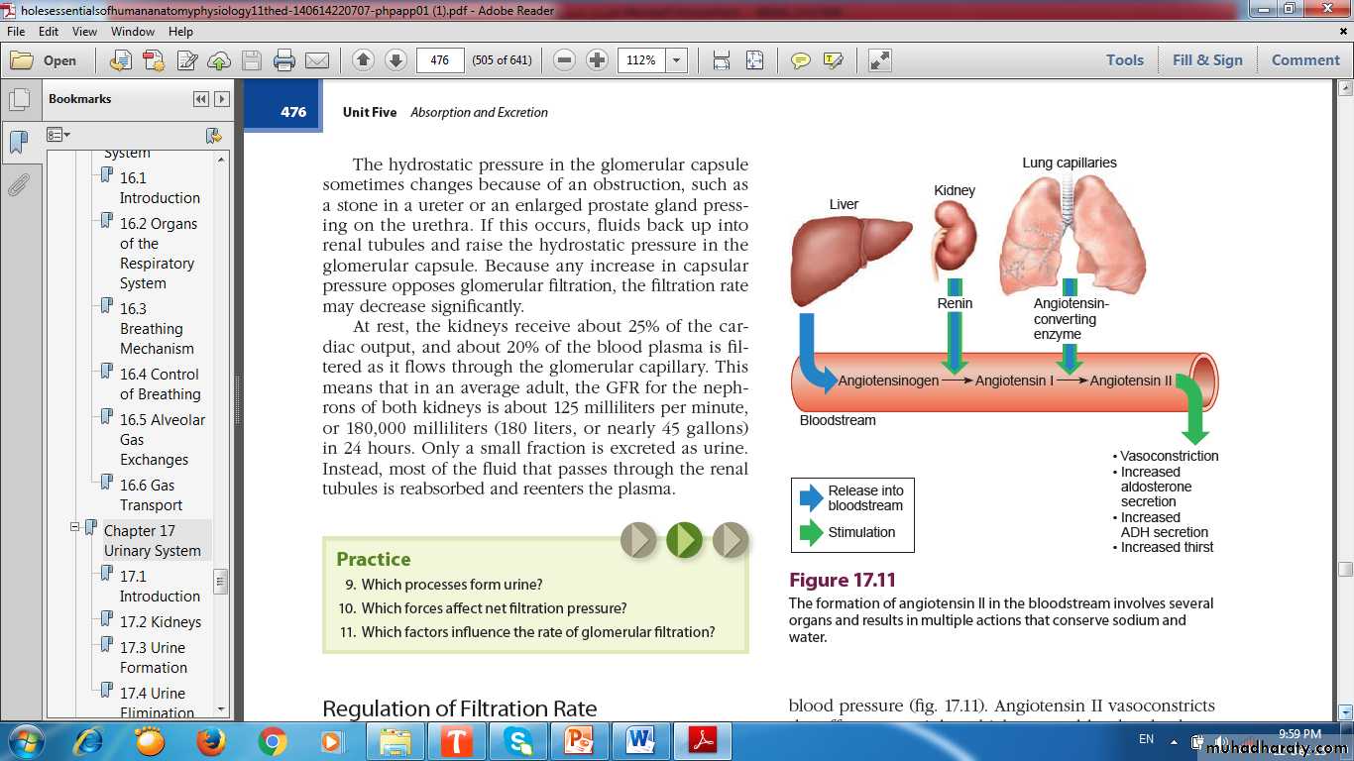This screenshot has width=1354, height=761.
Task: Toggle the Bookmarks panel icon in sidebar
Action: tap(19, 143)
